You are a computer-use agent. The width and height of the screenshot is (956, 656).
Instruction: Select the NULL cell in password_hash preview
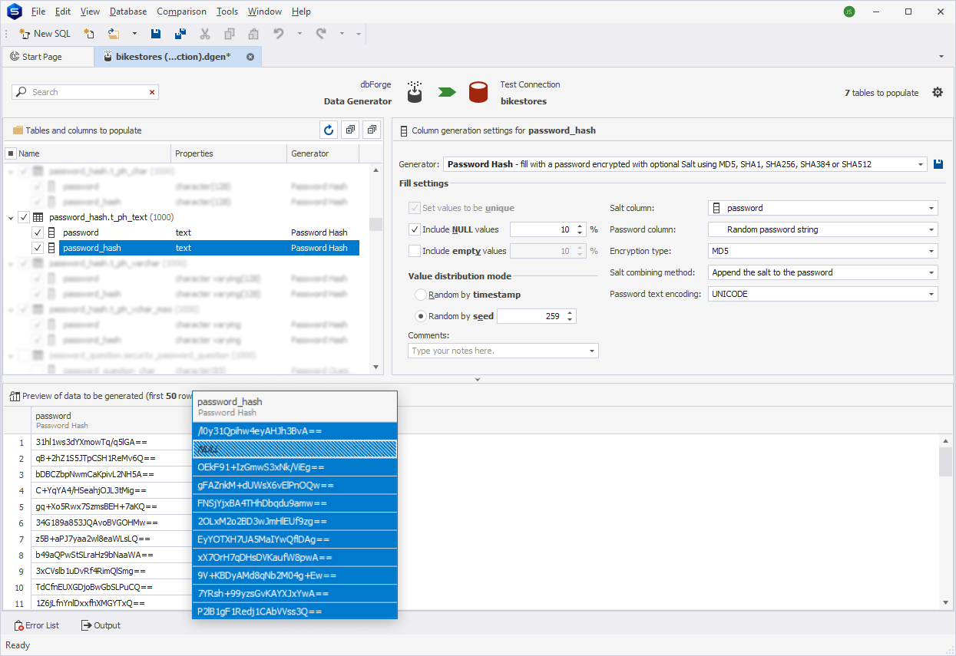(295, 449)
